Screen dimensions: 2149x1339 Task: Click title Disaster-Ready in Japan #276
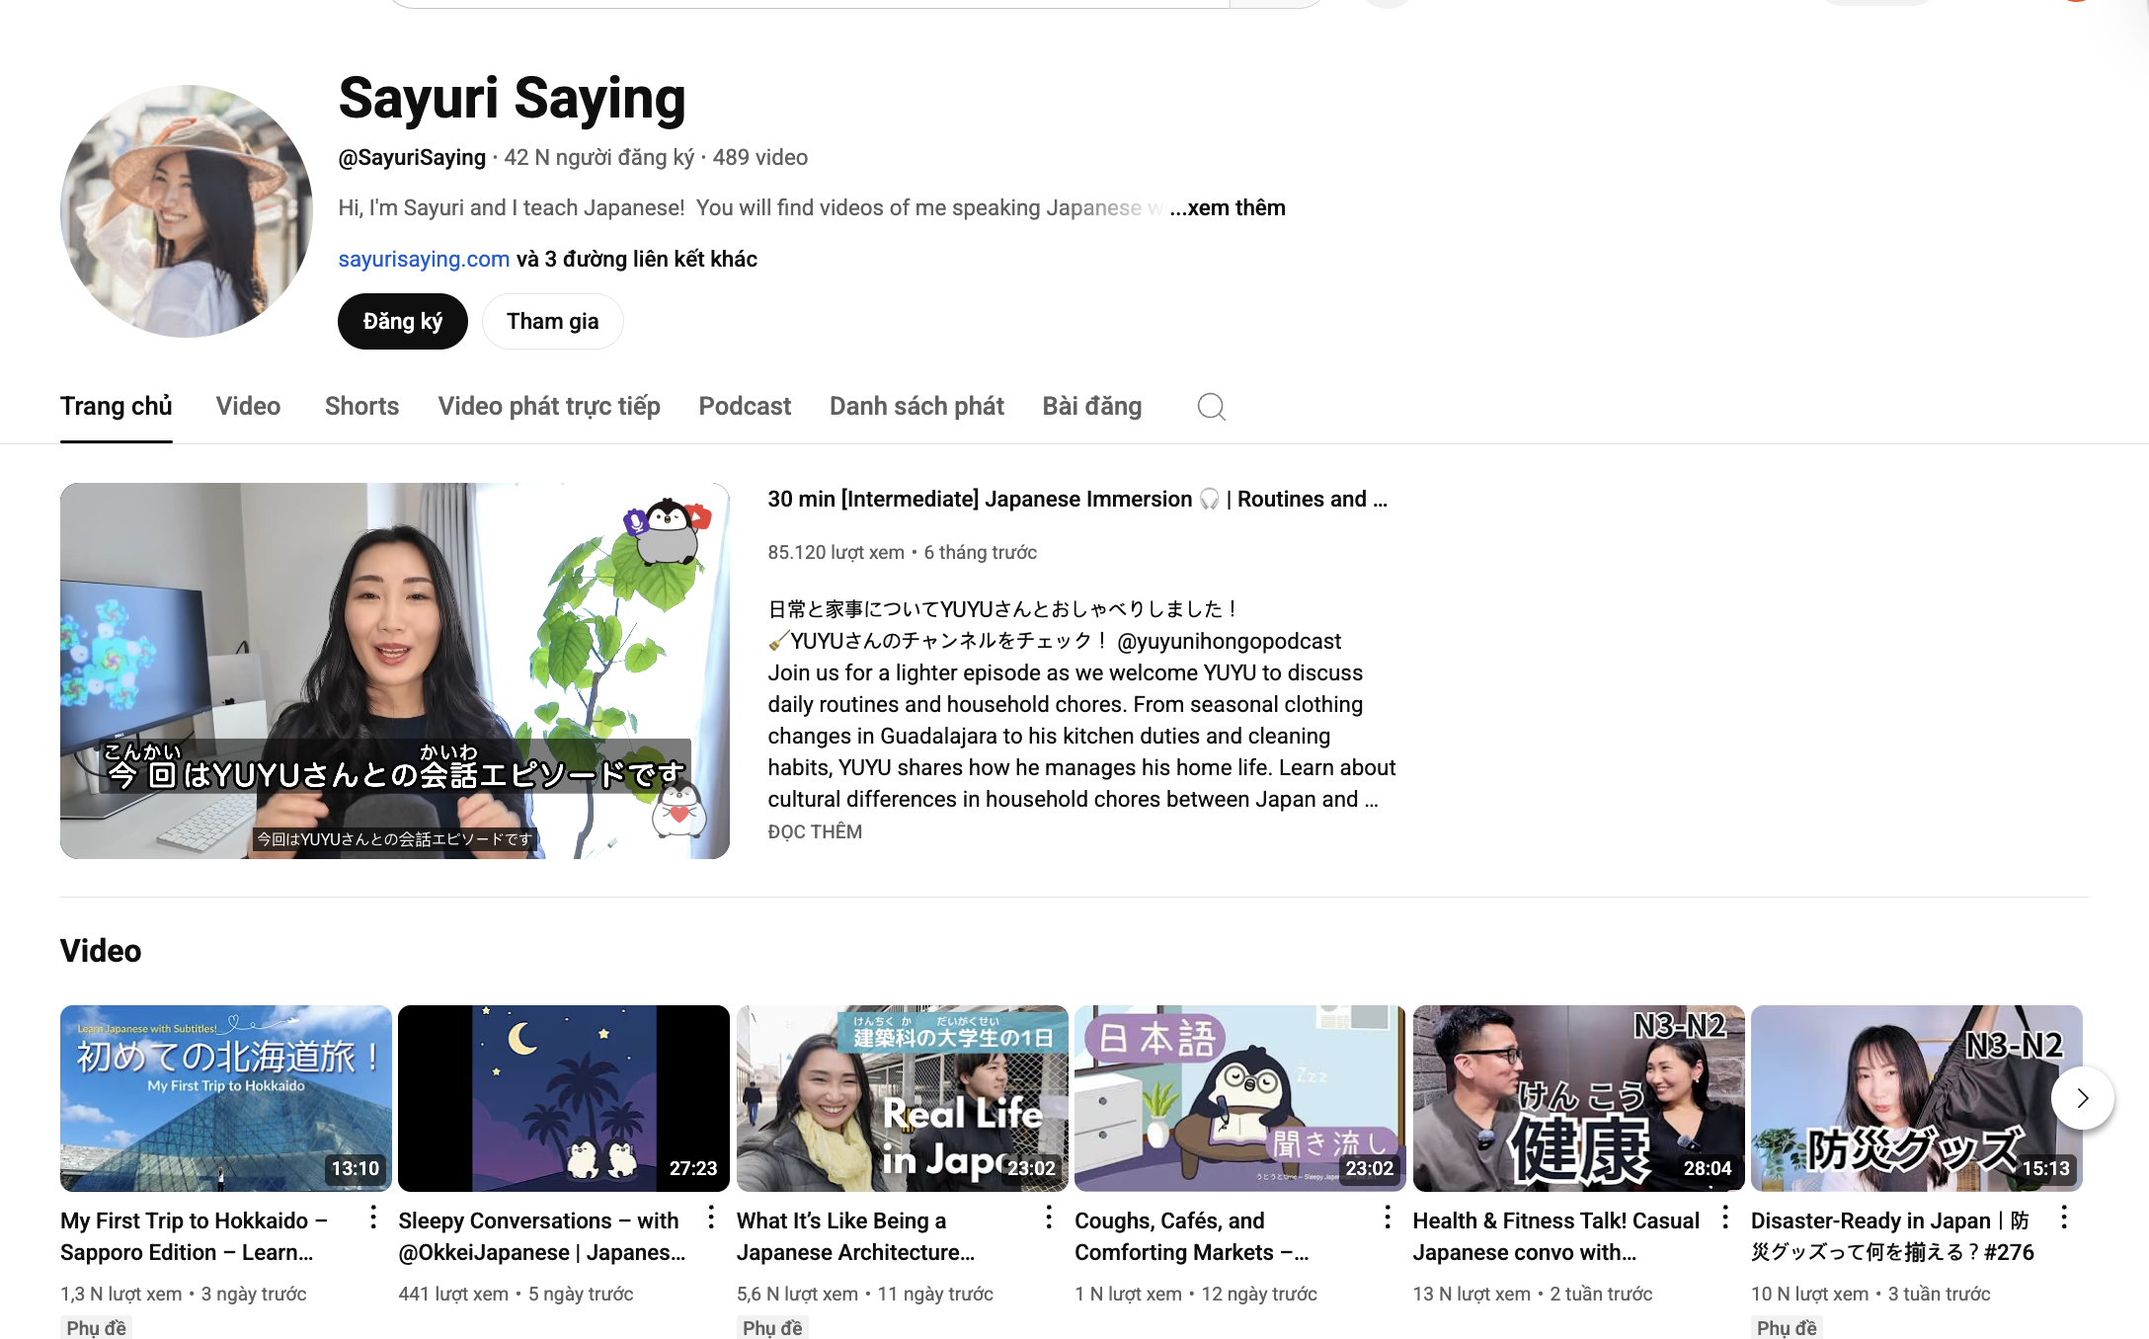(1892, 1236)
